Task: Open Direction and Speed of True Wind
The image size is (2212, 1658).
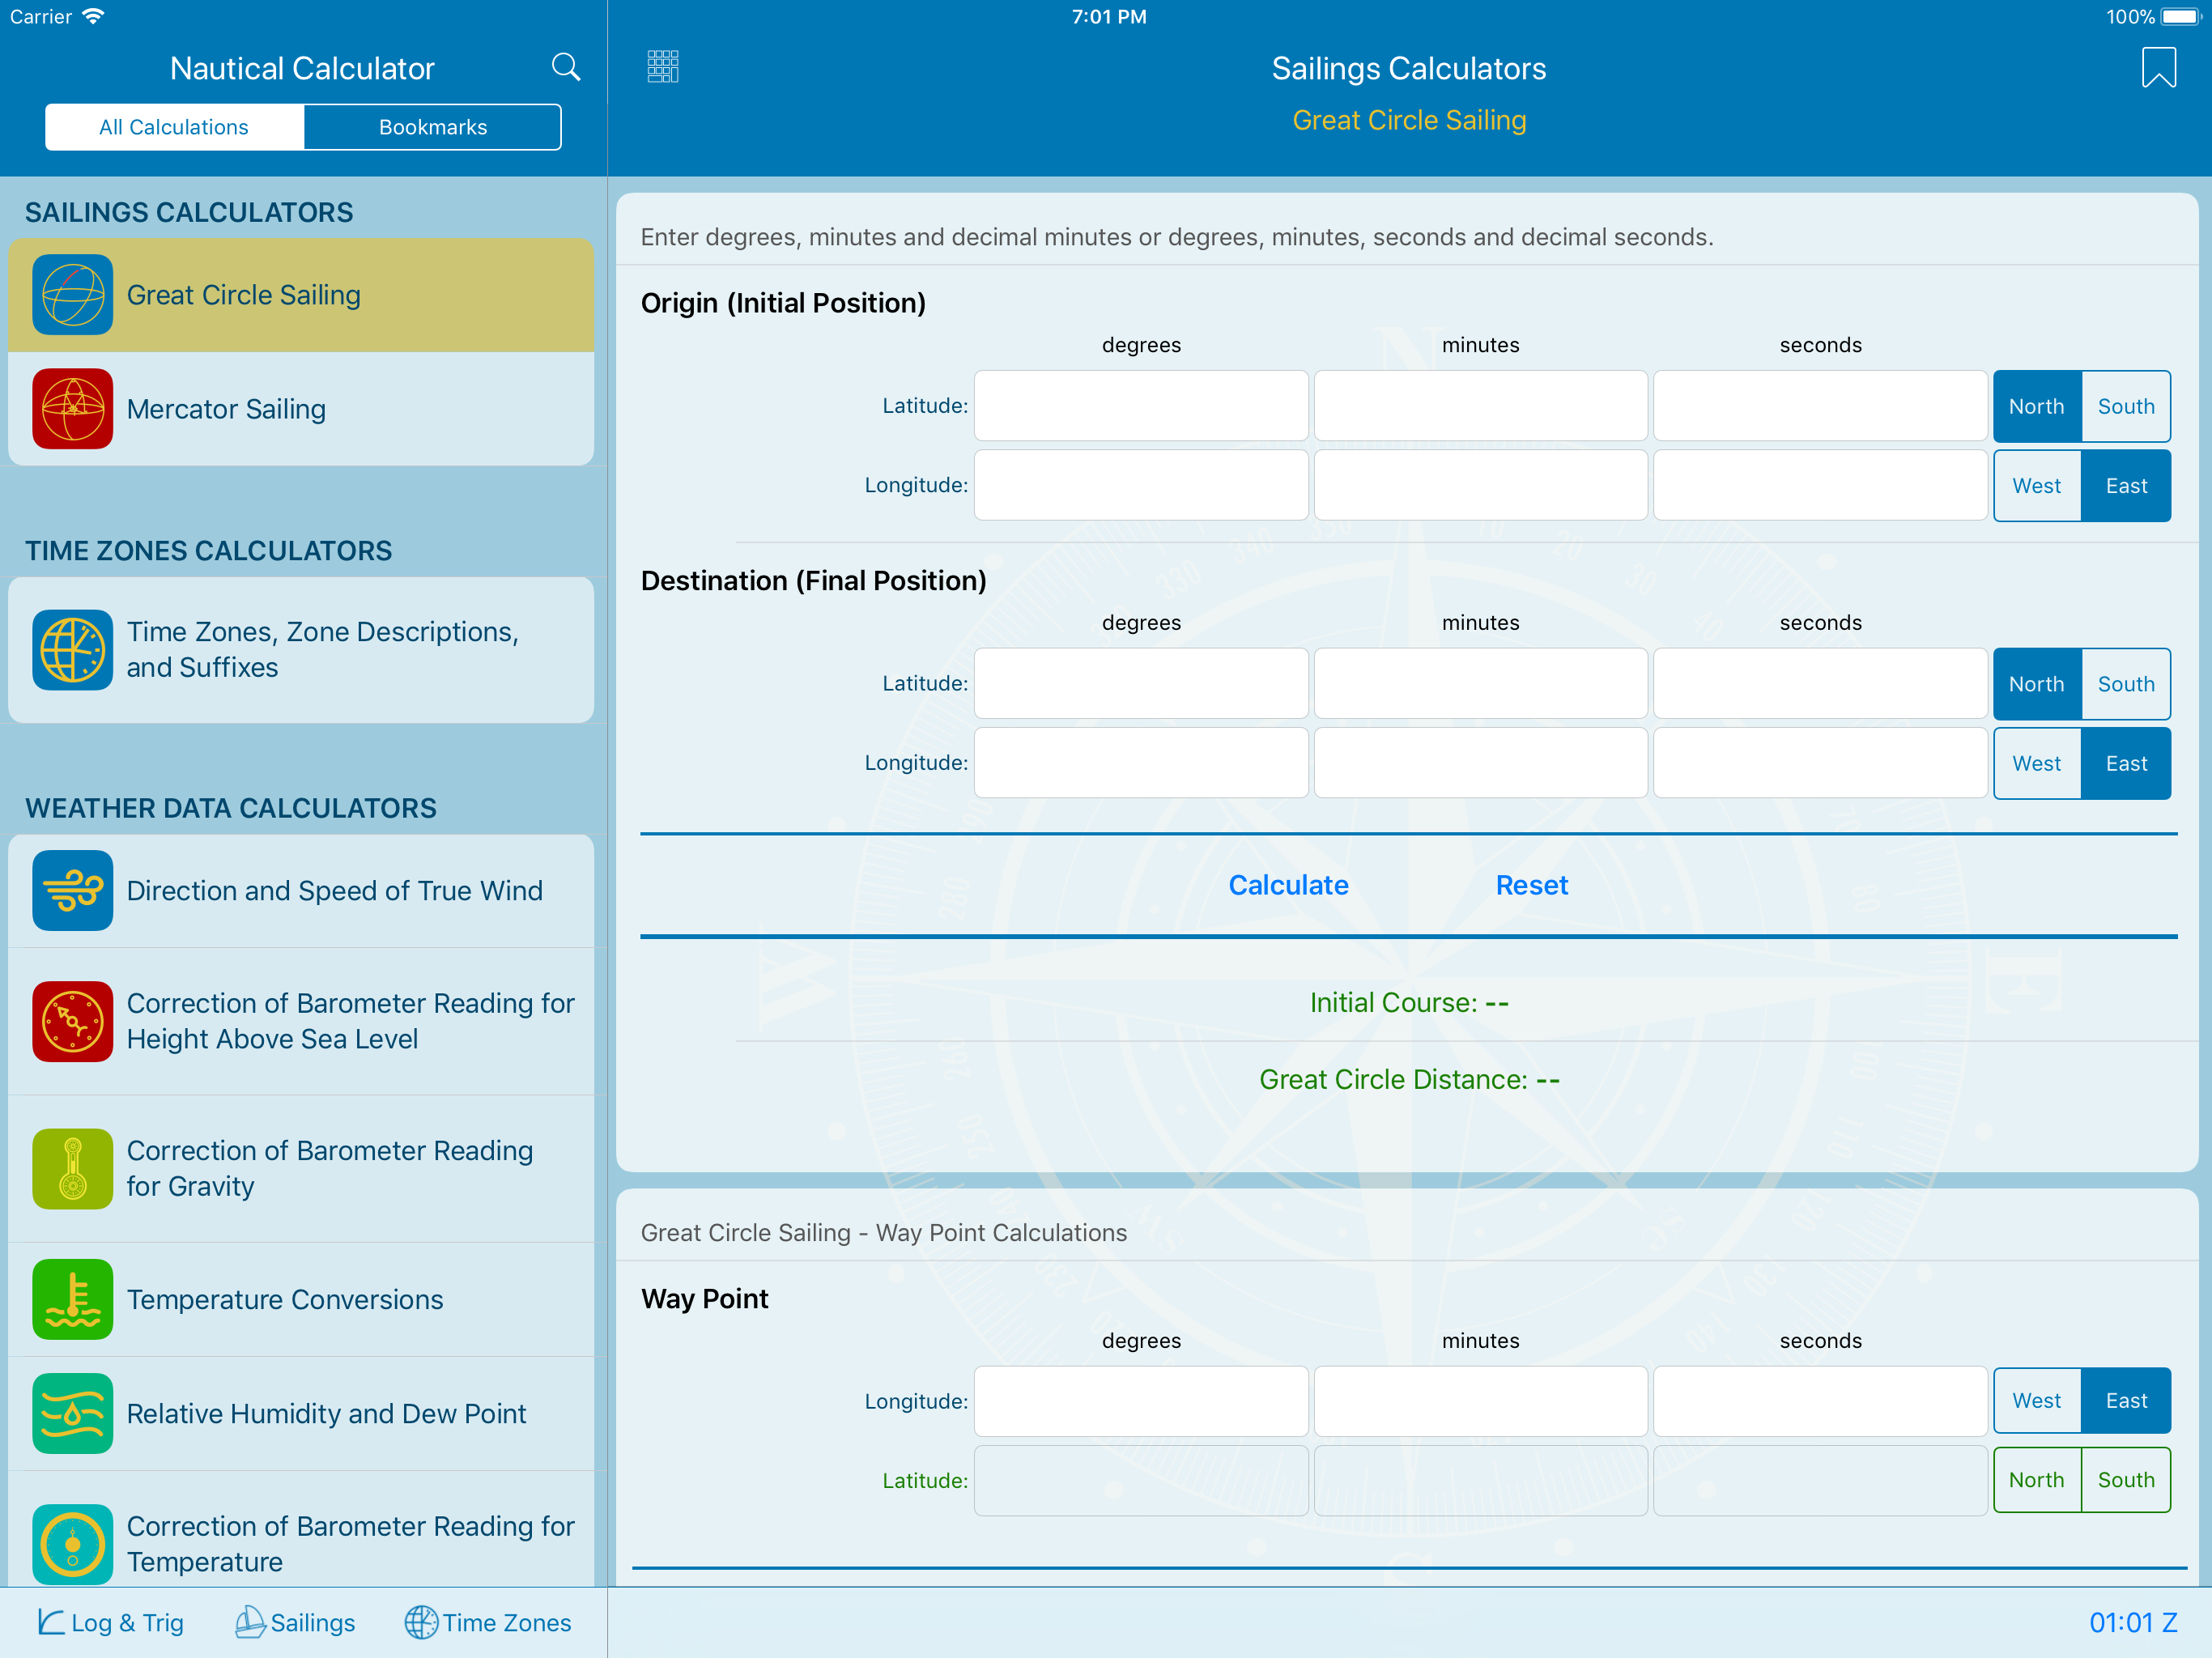Action: tap(334, 890)
